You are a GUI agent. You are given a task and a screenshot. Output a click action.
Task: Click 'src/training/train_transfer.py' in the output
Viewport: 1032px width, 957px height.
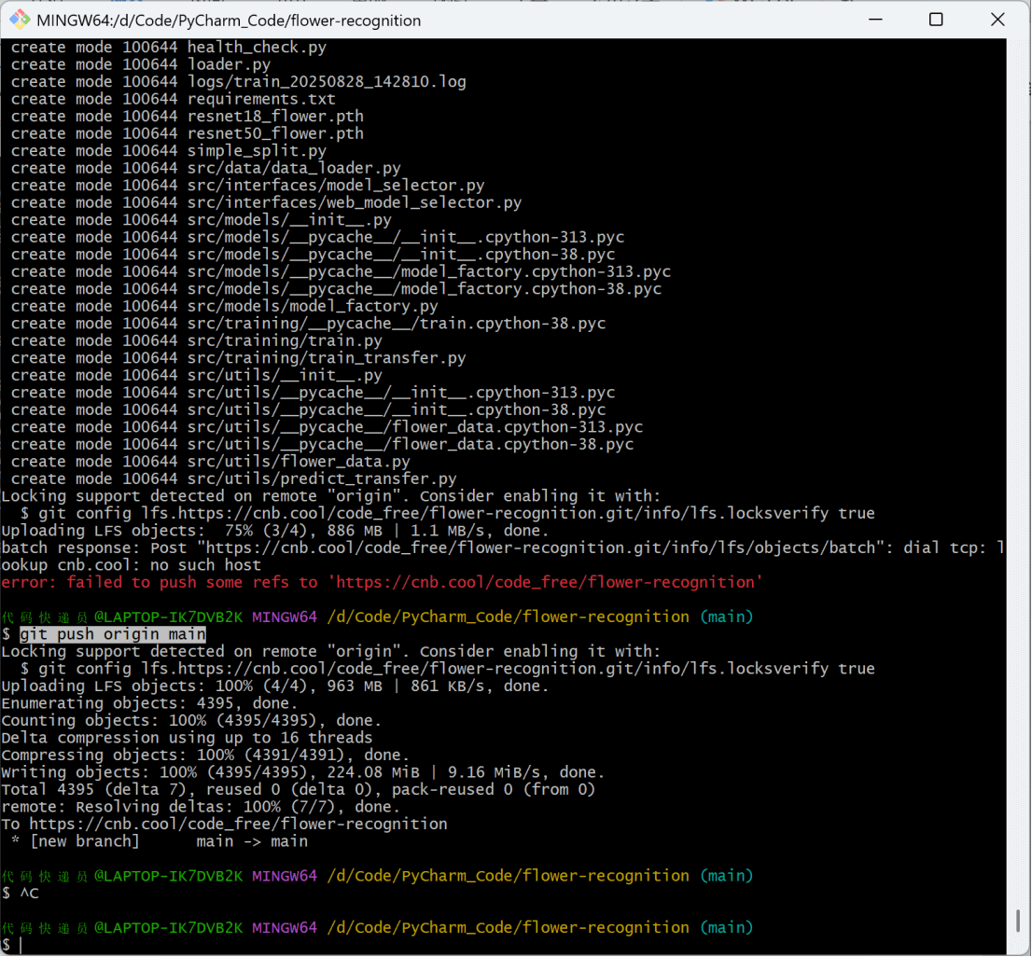click(327, 358)
